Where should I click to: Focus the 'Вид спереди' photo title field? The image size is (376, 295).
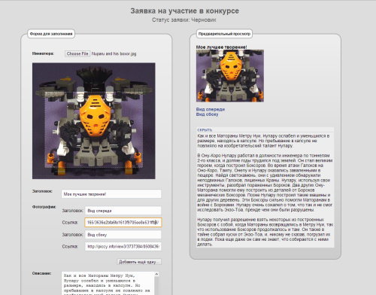point(123,211)
